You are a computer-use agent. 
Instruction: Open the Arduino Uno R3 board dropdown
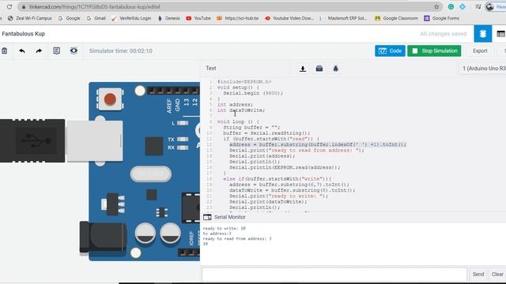pos(483,69)
